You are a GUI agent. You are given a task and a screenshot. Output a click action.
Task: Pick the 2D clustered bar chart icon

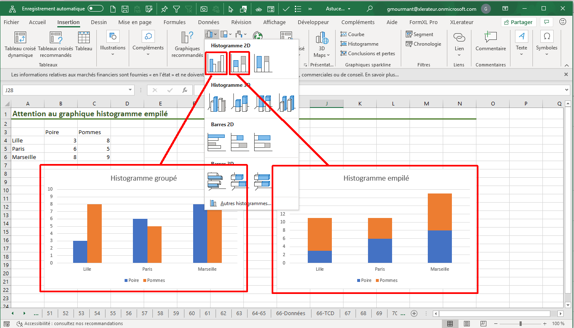[x=216, y=142]
